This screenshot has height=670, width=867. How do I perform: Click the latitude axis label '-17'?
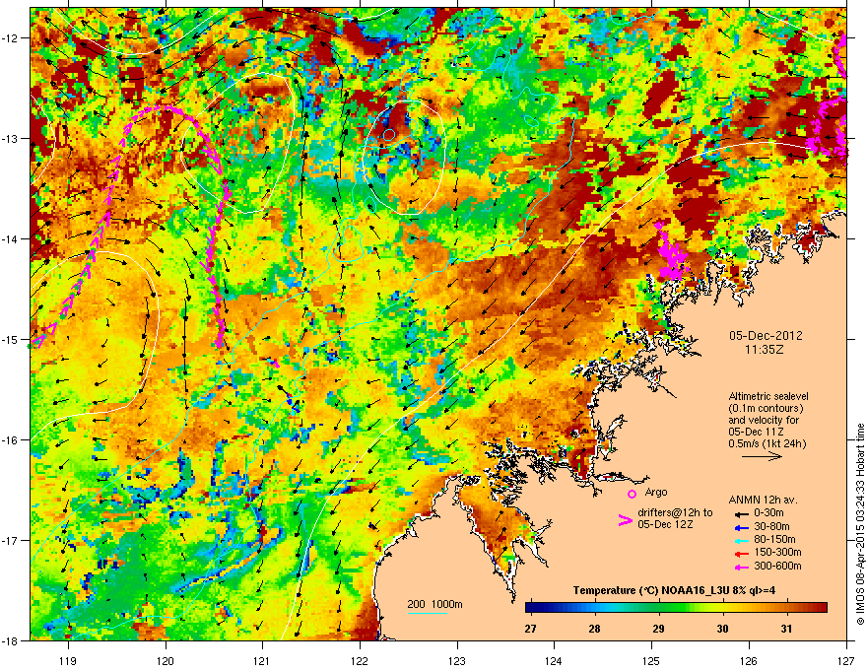[11, 540]
